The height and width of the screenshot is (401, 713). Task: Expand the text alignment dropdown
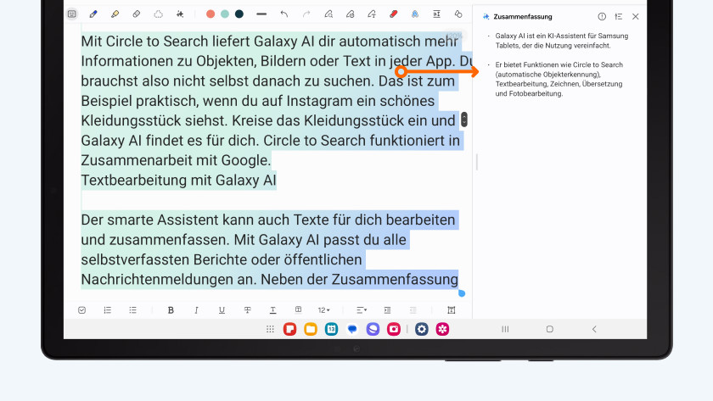coord(361,310)
